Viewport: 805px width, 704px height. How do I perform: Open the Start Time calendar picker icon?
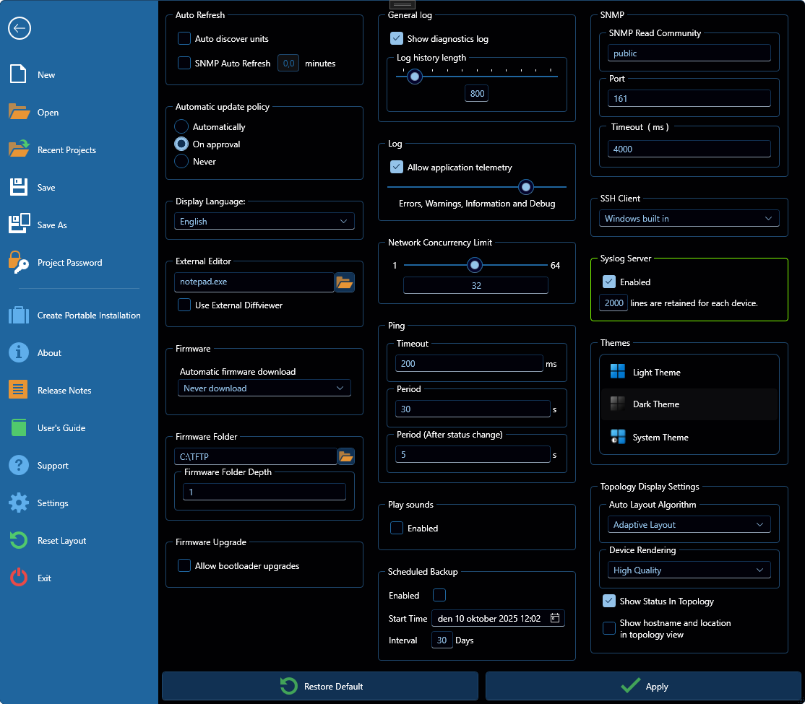click(556, 617)
